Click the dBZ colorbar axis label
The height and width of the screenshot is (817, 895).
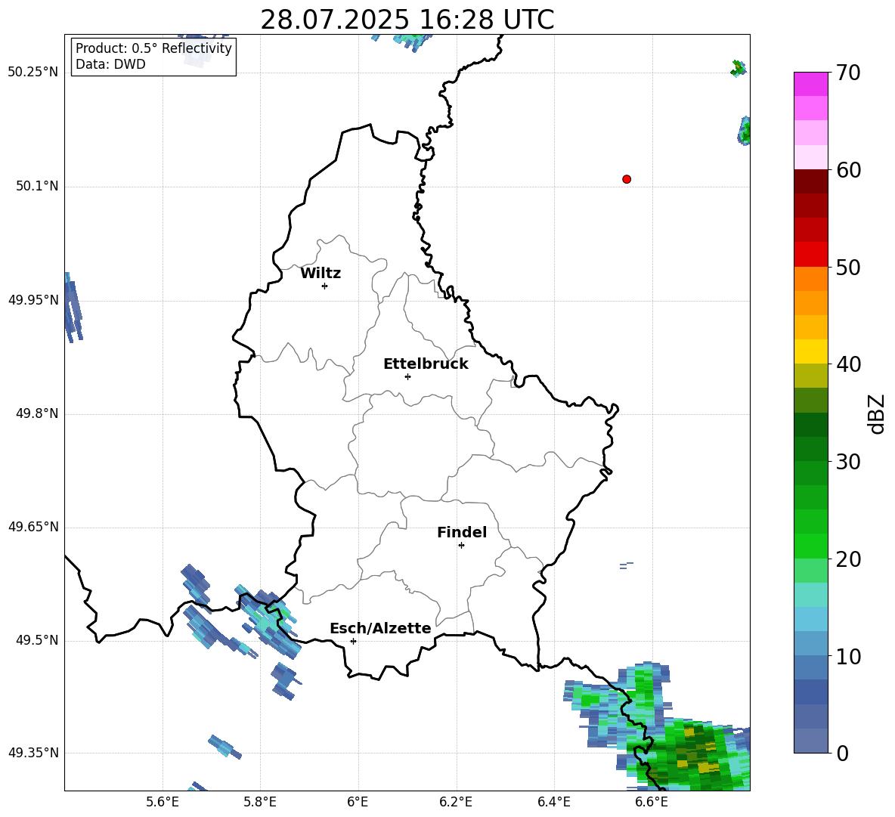click(878, 413)
